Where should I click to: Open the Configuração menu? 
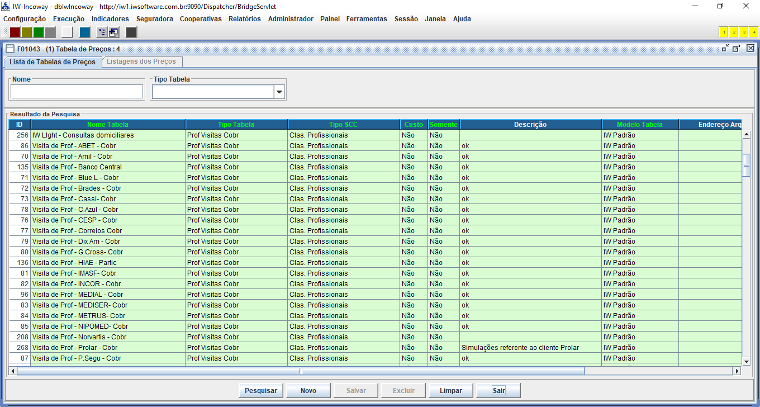coord(25,18)
